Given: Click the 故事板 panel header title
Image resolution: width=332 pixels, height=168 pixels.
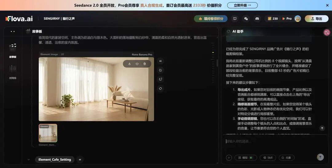Looking at the screenshot, I should tap(37, 32).
